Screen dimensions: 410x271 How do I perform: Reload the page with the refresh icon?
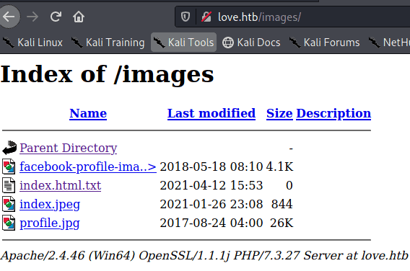tap(56, 17)
